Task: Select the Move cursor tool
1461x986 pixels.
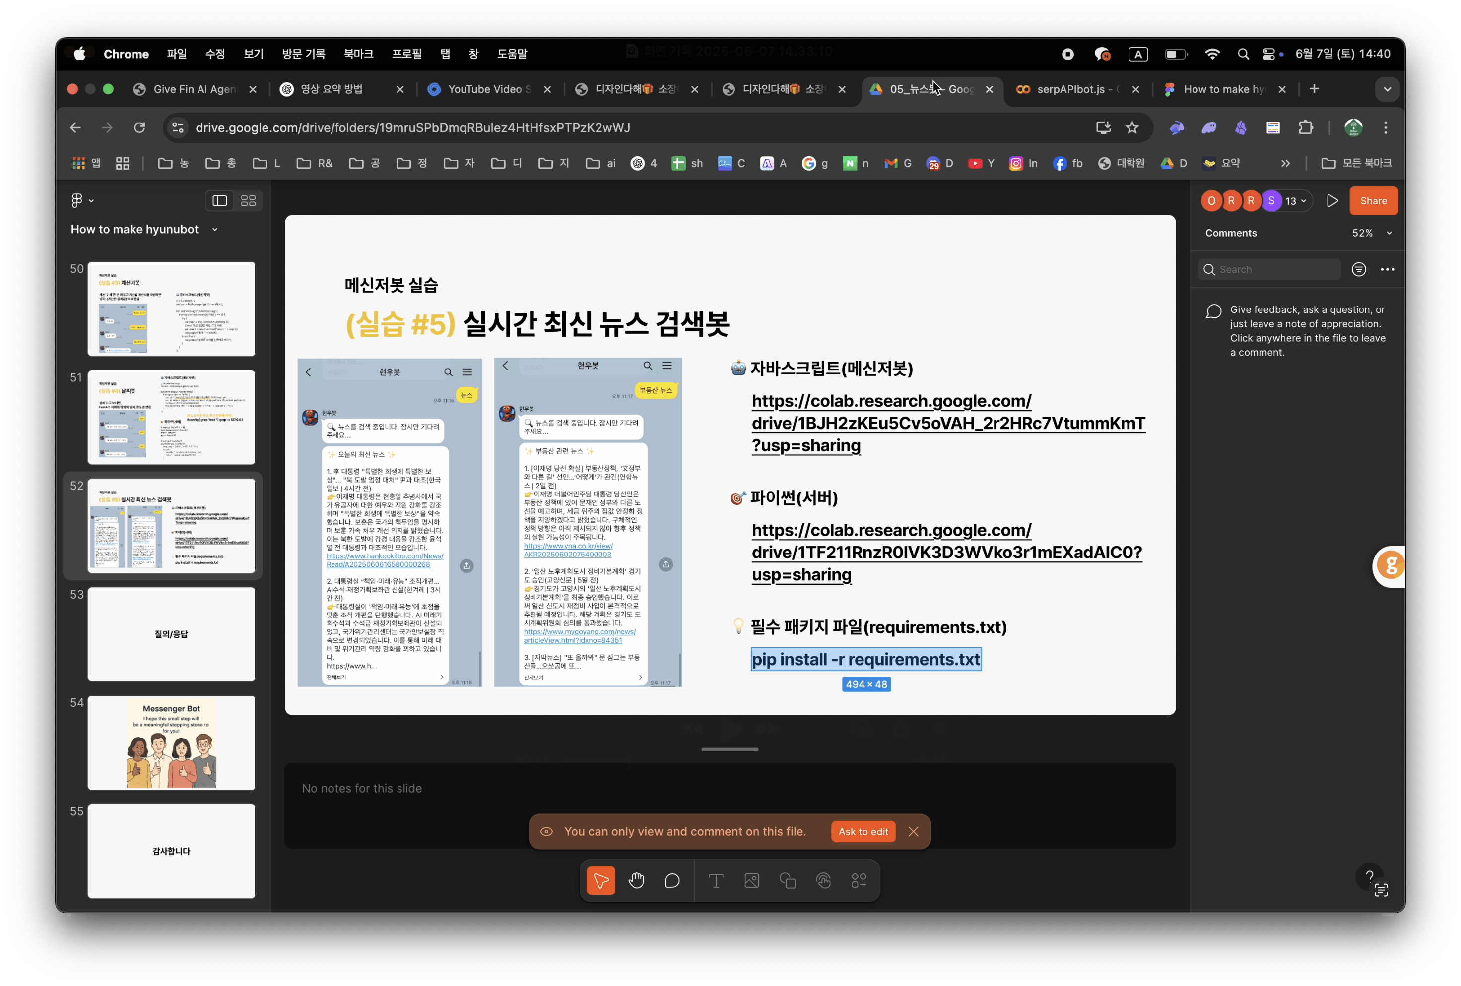Action: click(600, 880)
